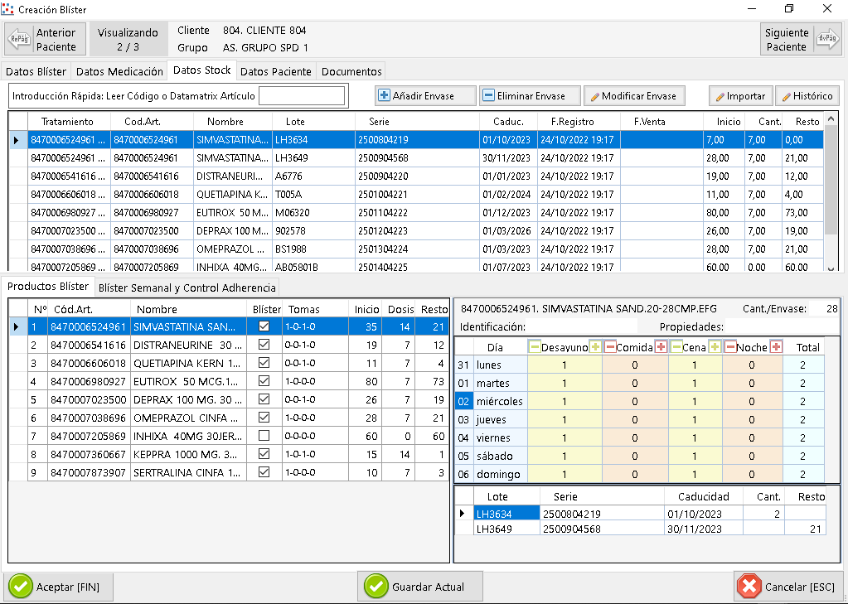Increase Noche dose with plus icon
848x604 pixels.
(776, 347)
